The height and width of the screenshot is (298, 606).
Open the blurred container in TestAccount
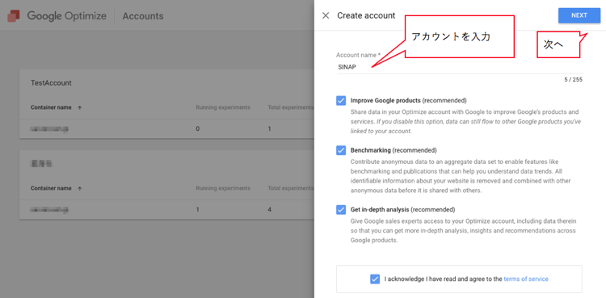[49, 128]
